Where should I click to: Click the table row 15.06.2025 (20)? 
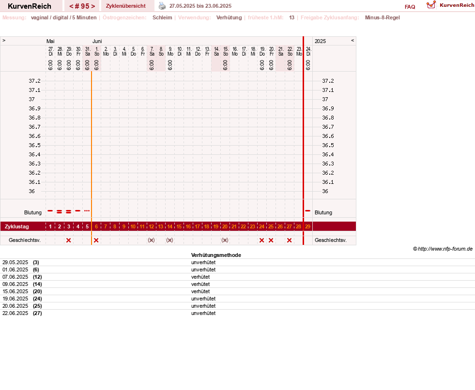point(237,292)
